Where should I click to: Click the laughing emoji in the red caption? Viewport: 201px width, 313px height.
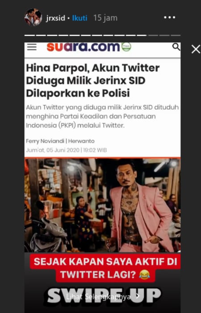pyautogui.click(x=145, y=275)
